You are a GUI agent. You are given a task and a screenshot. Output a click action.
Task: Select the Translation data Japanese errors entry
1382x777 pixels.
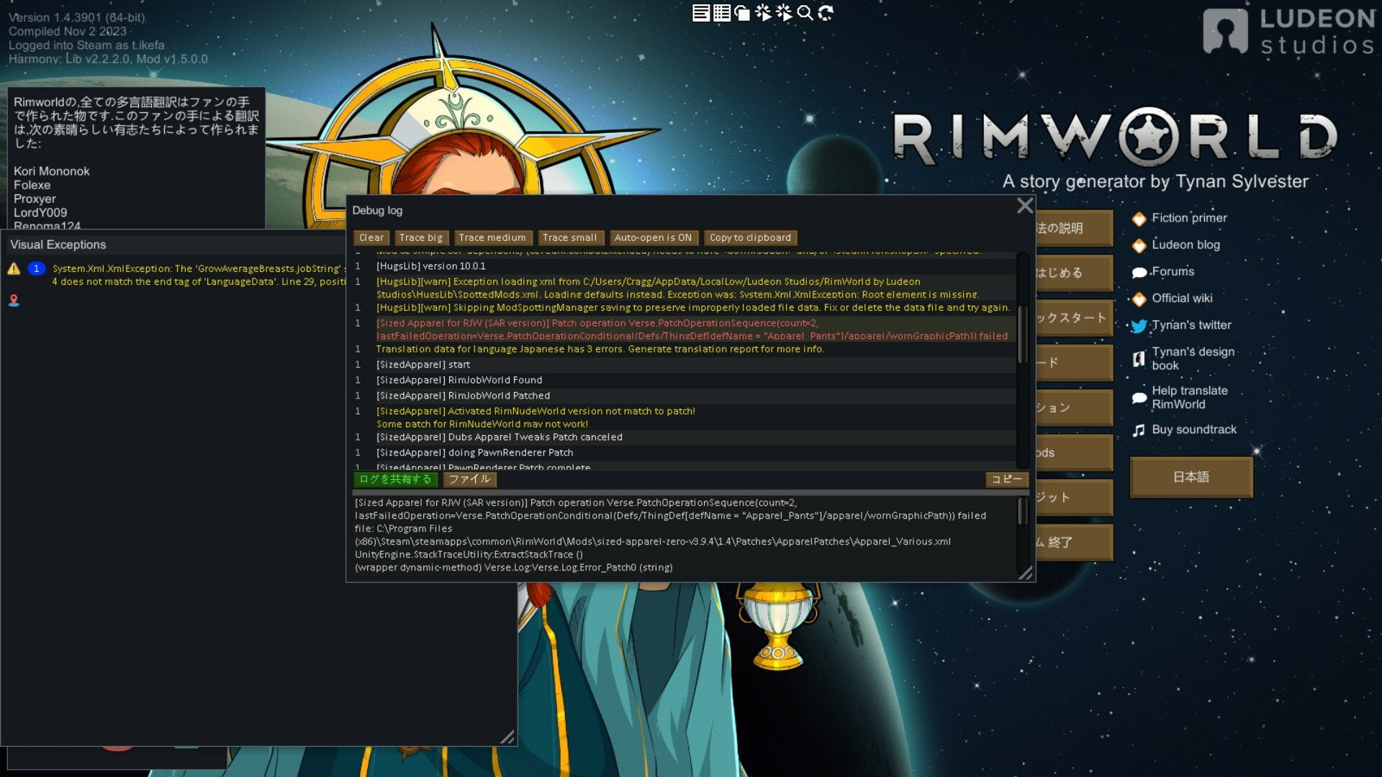pos(685,349)
